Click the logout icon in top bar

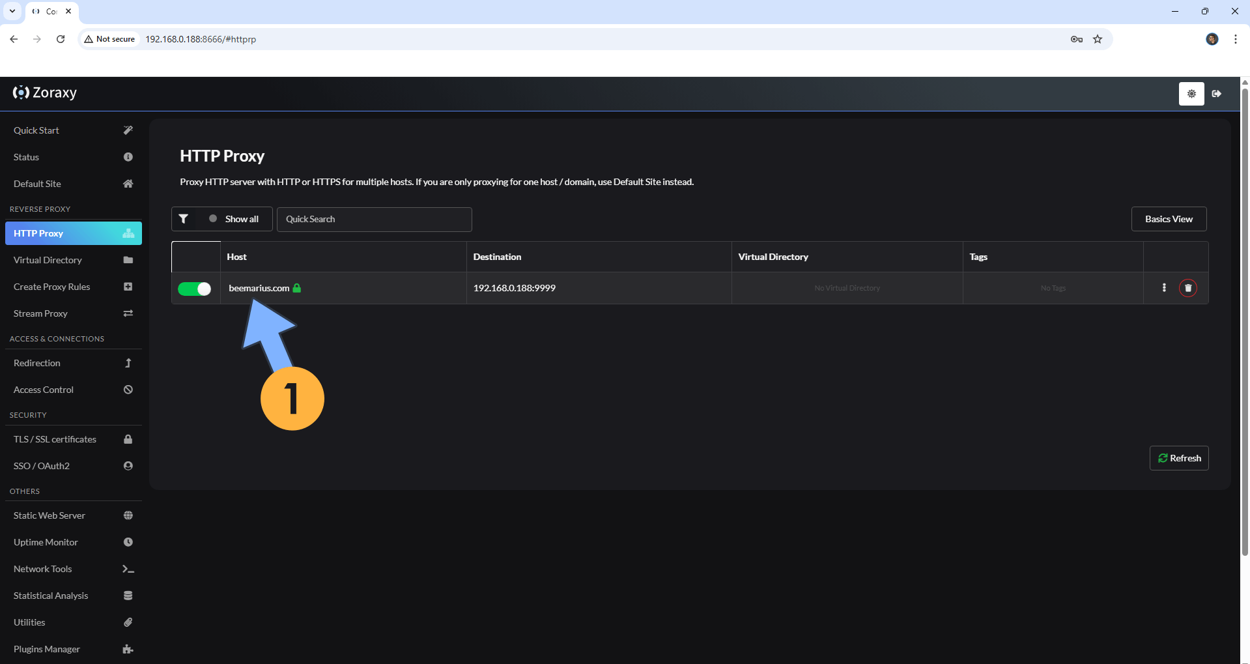pyautogui.click(x=1217, y=93)
